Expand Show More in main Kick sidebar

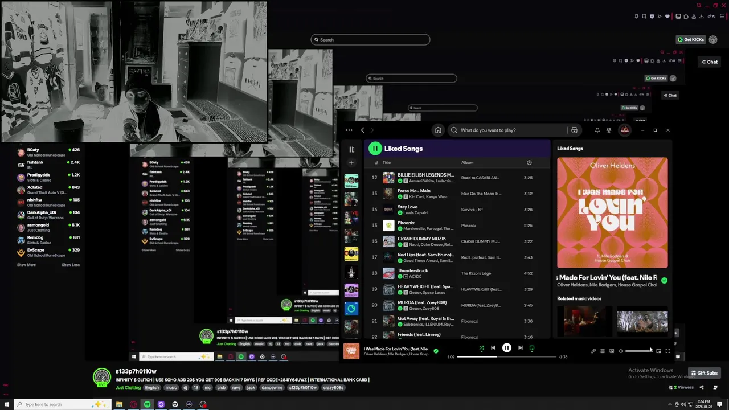(x=26, y=265)
